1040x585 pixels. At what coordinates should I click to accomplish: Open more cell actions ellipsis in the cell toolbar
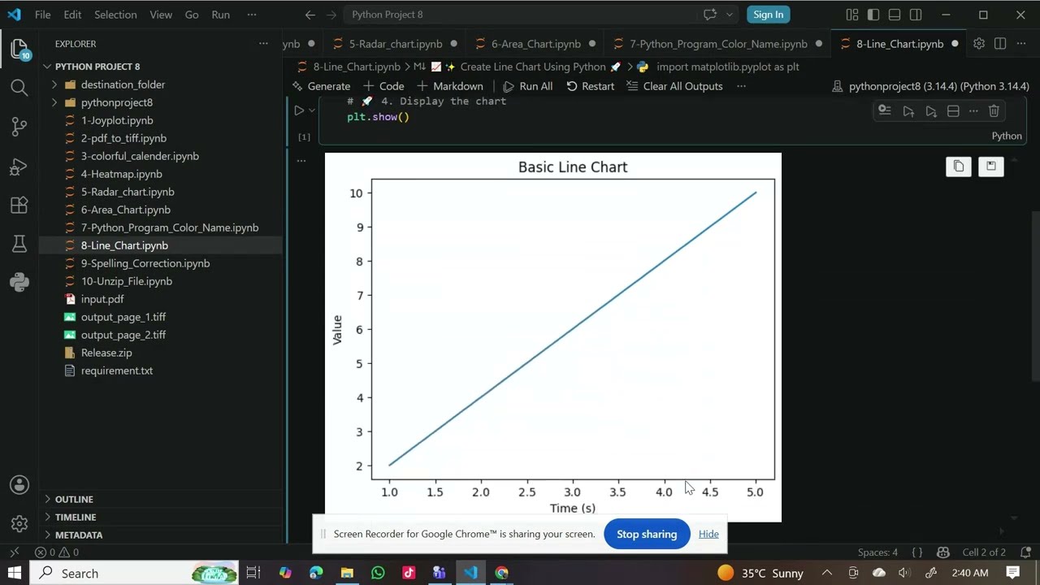click(x=973, y=110)
